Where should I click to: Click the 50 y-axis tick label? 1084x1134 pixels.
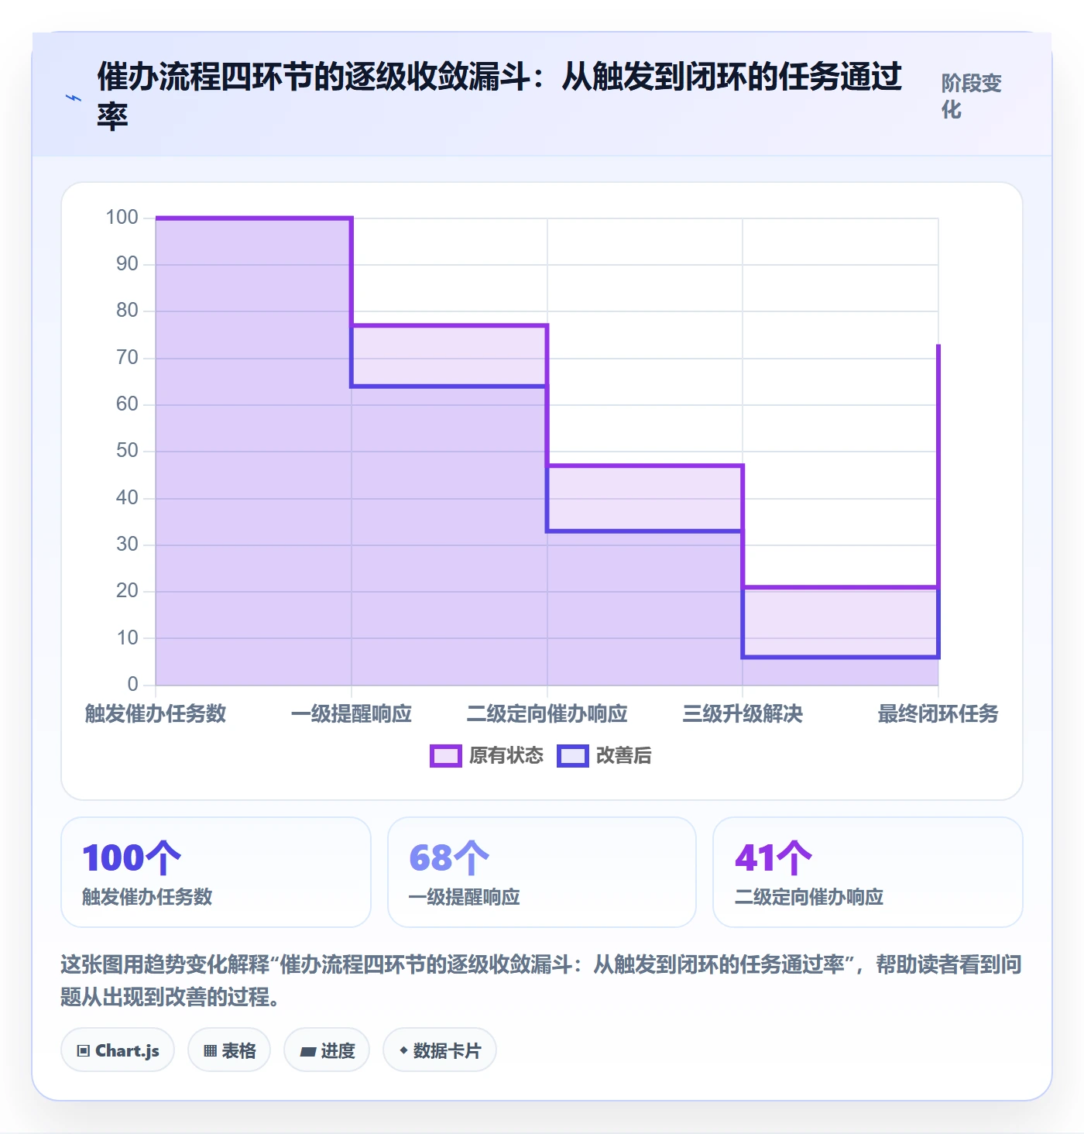point(127,451)
